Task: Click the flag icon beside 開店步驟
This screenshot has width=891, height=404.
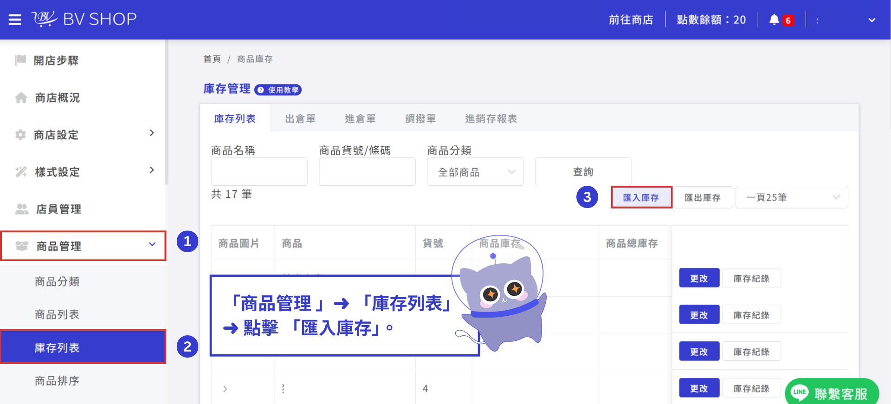Action: (x=20, y=60)
